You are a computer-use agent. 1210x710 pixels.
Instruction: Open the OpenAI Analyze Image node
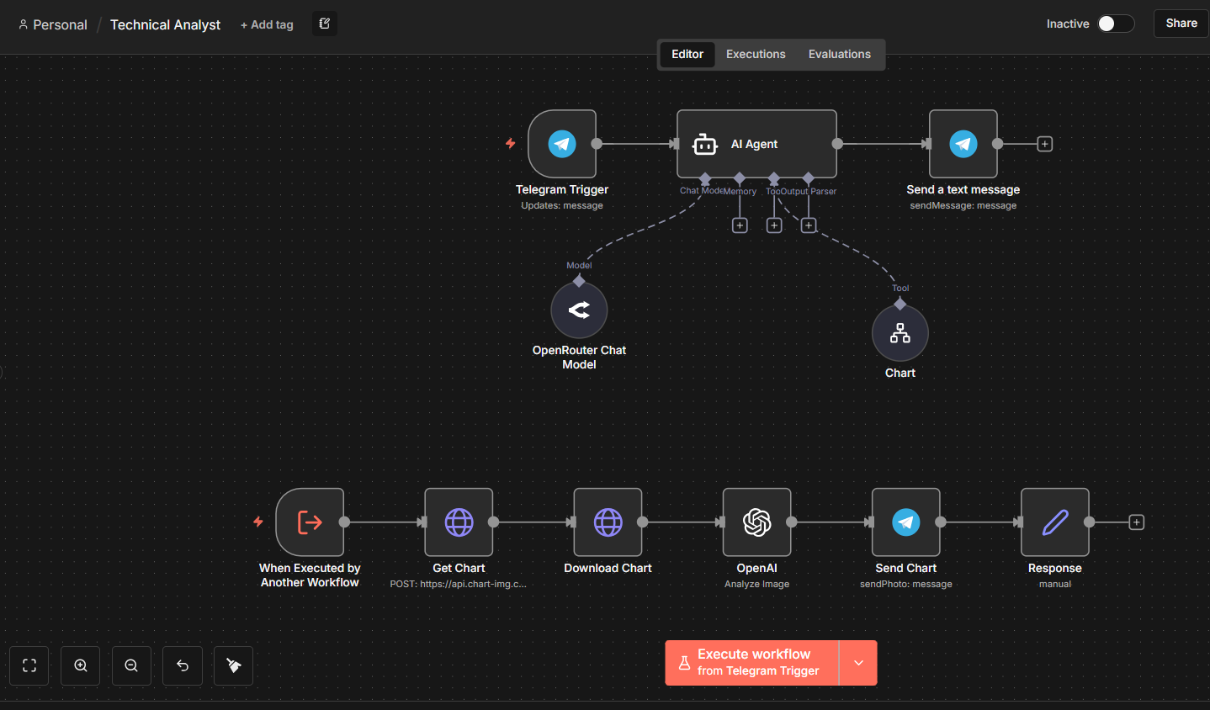coord(756,522)
